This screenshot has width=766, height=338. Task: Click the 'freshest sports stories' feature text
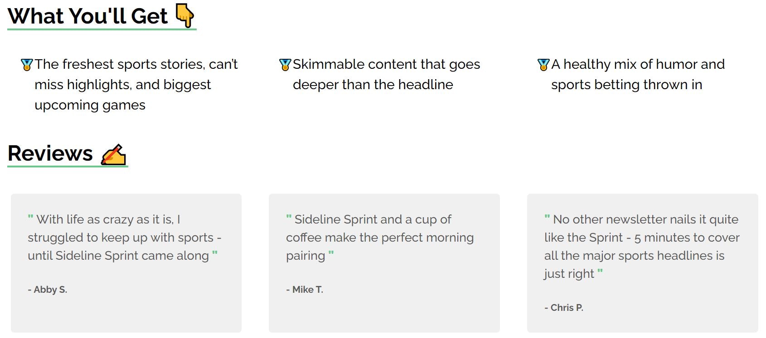pyautogui.click(x=136, y=85)
